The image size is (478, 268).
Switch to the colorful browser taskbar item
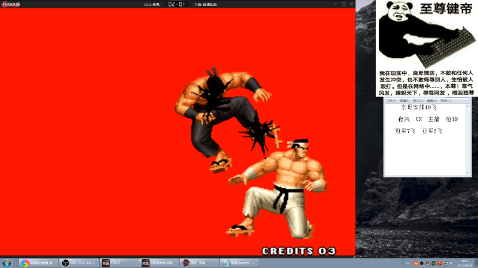[38, 263]
